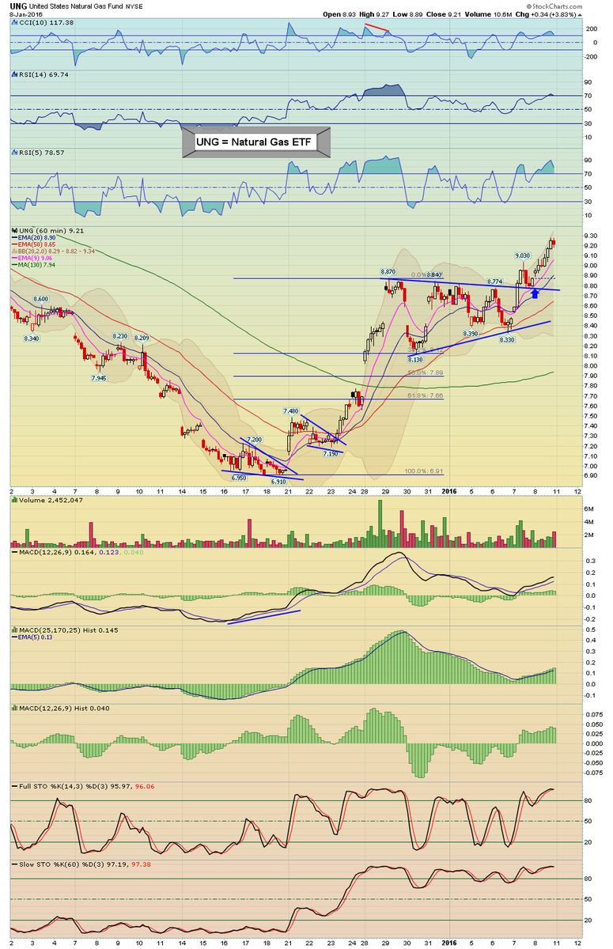Click the MA(130) 7.94 legend entry
The image size is (613, 949).
33,267
